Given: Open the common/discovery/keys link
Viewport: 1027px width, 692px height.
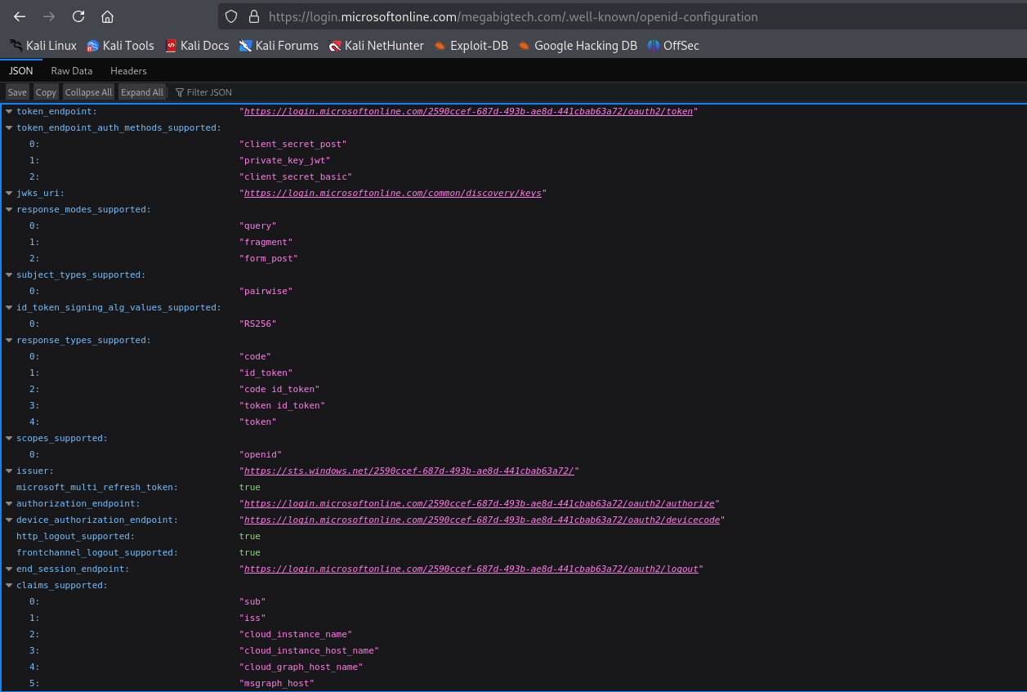Looking at the screenshot, I should [392, 193].
